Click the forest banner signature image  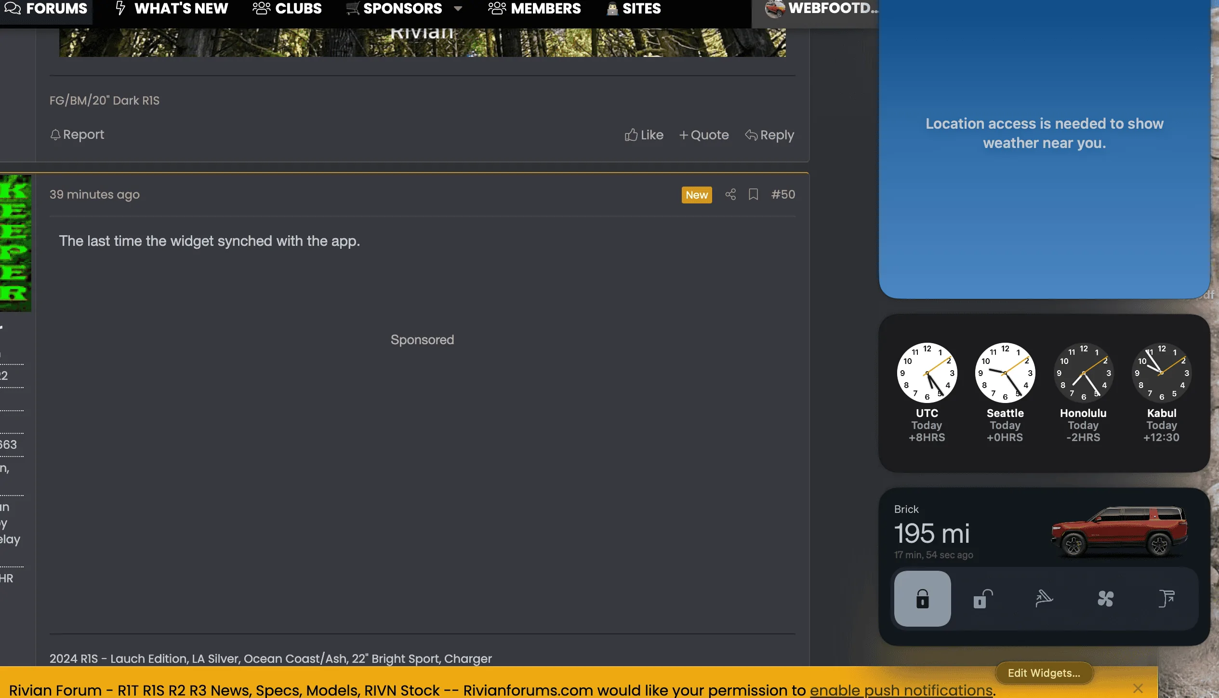(423, 42)
